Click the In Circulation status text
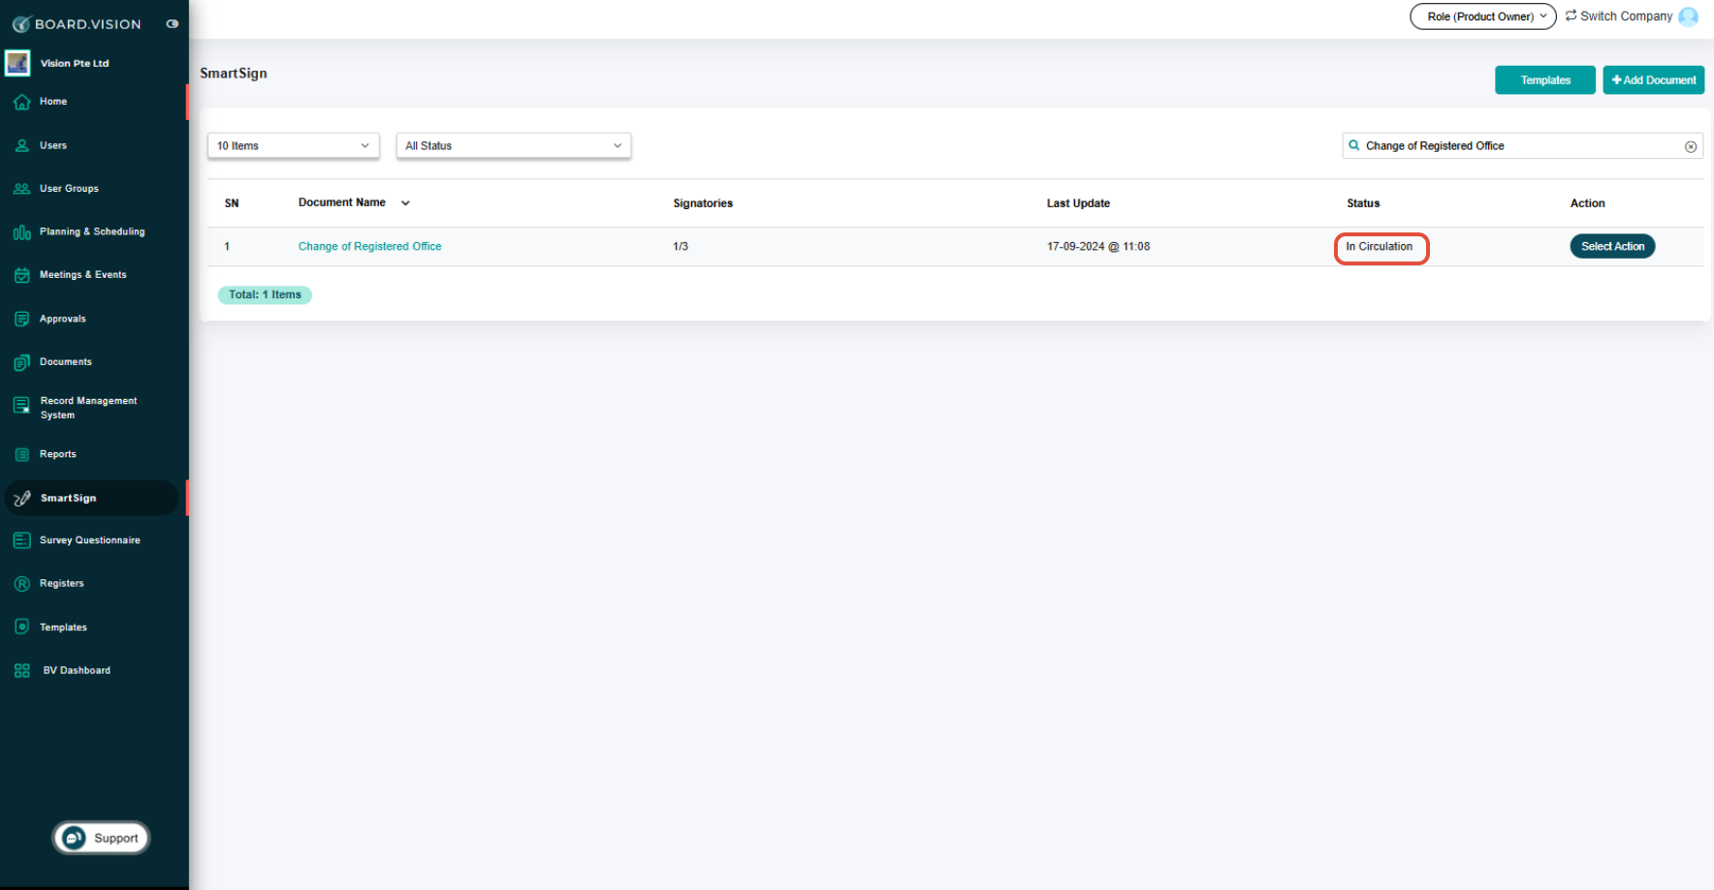The width and height of the screenshot is (1714, 890). 1379,247
